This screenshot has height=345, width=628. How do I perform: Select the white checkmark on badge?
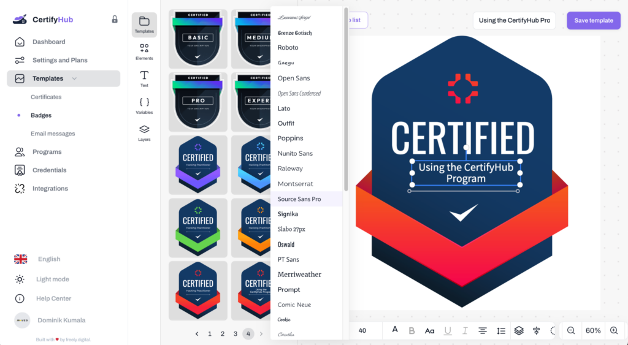pyautogui.click(x=464, y=213)
